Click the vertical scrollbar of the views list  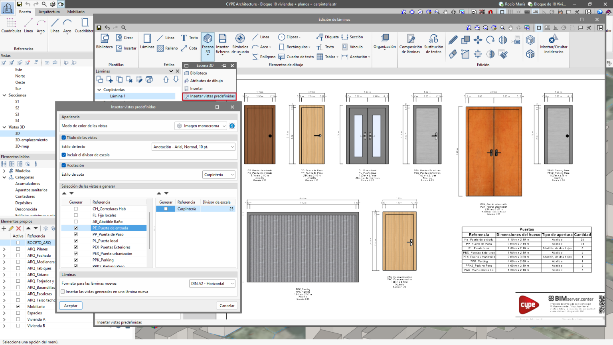(150, 230)
